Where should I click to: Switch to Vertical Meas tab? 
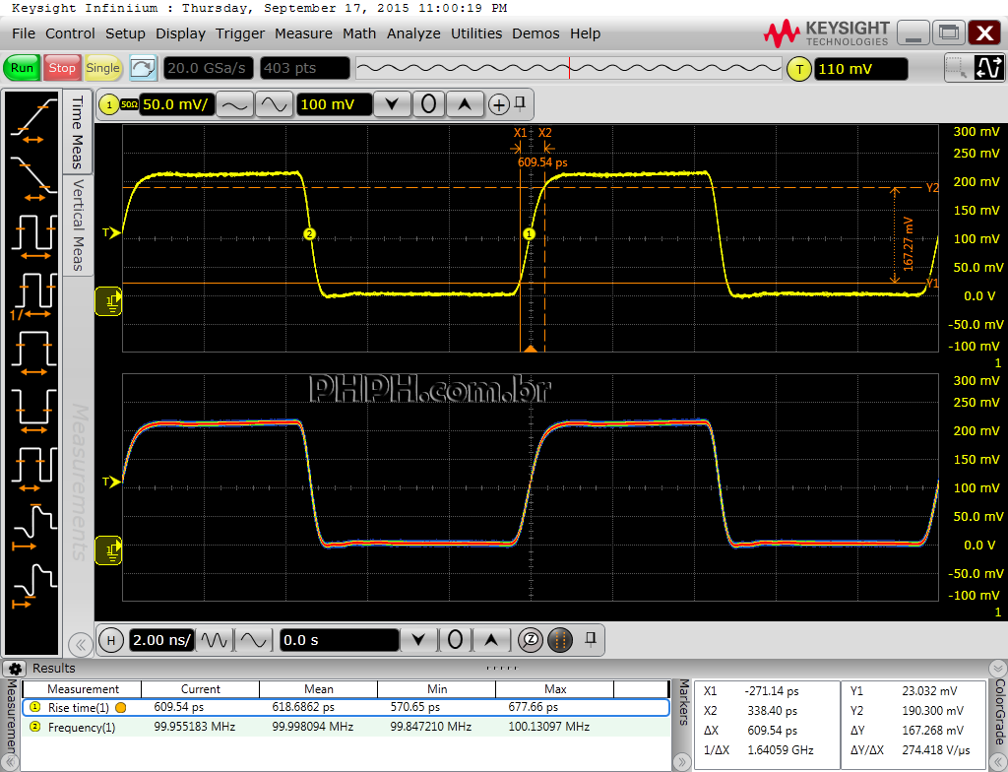coord(78,225)
